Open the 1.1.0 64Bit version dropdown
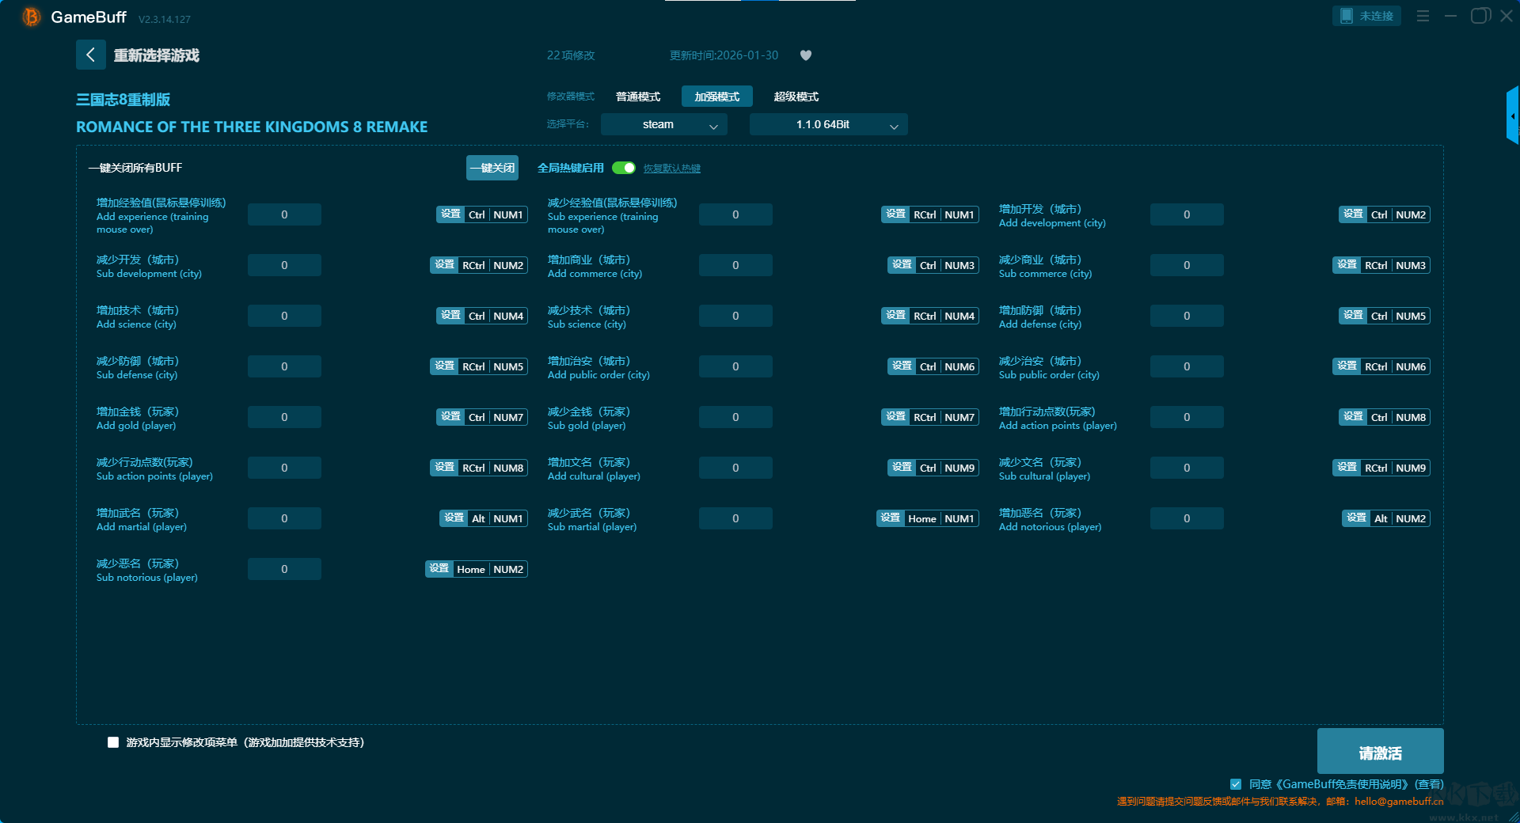1520x823 pixels. click(x=828, y=125)
